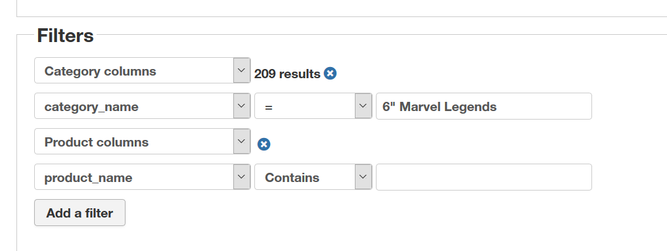The image size is (667, 251).
Task: Remove the Product columns filter with its X icon
Action: tap(264, 145)
